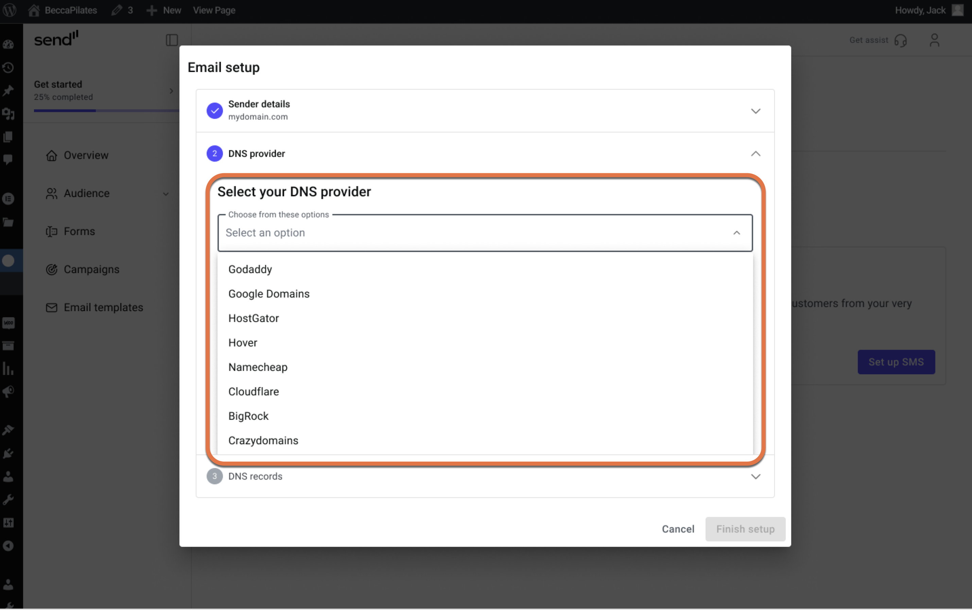Click the Get assist help icon
The width and height of the screenshot is (972, 610).
click(902, 40)
